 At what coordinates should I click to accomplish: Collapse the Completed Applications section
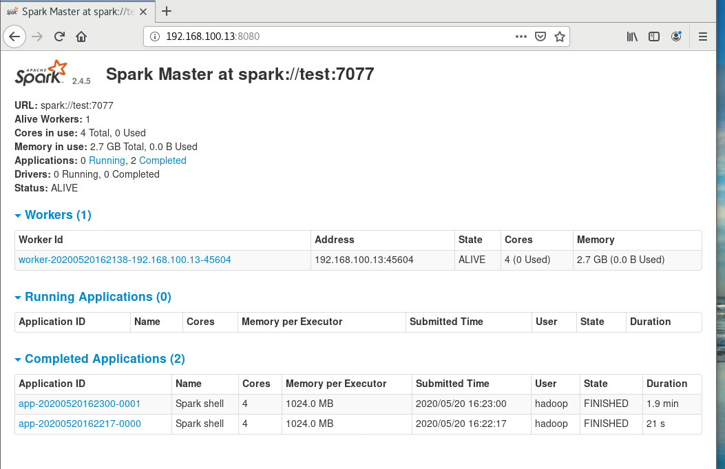[x=100, y=359]
